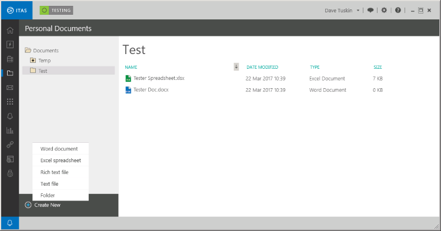Click the Word icon for Tester Doc.docx
The width and height of the screenshot is (441, 231).
tap(128, 90)
